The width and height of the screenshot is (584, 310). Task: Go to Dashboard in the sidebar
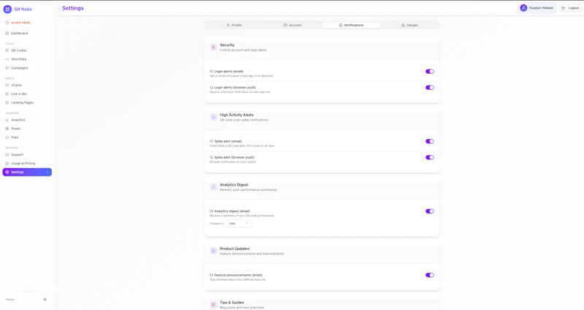[x=20, y=33]
